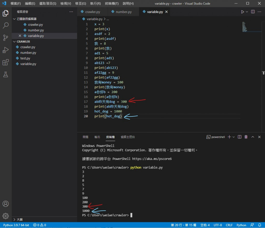Open the Extensions view
Screen dimensions: 265x228
click(x=6, y=62)
